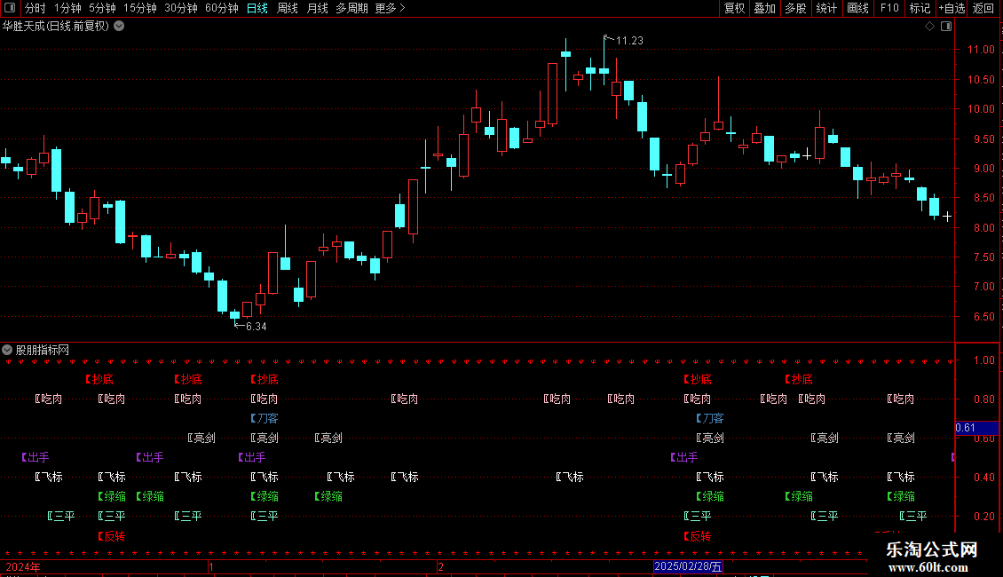Open F10 company information
This screenshot has height=577, width=1003.
(x=889, y=8)
